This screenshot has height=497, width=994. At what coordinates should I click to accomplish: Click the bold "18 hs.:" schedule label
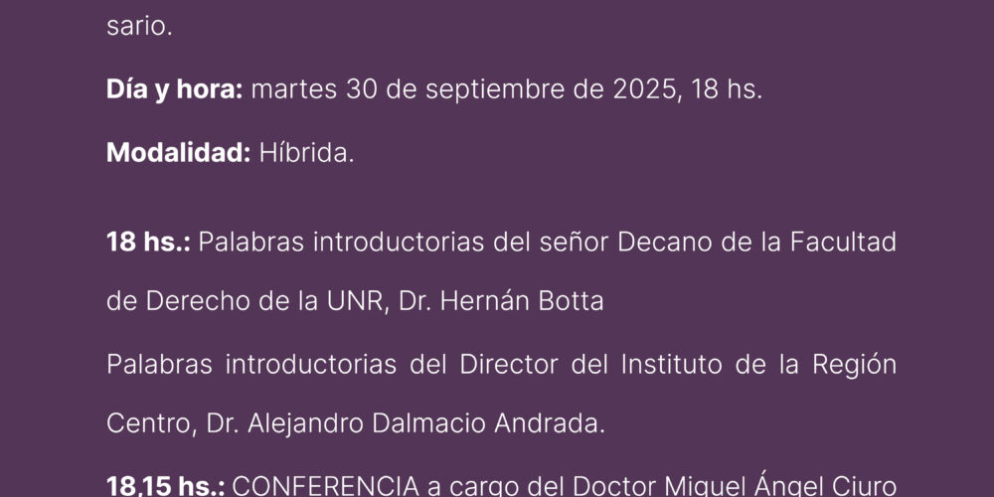[x=148, y=243]
